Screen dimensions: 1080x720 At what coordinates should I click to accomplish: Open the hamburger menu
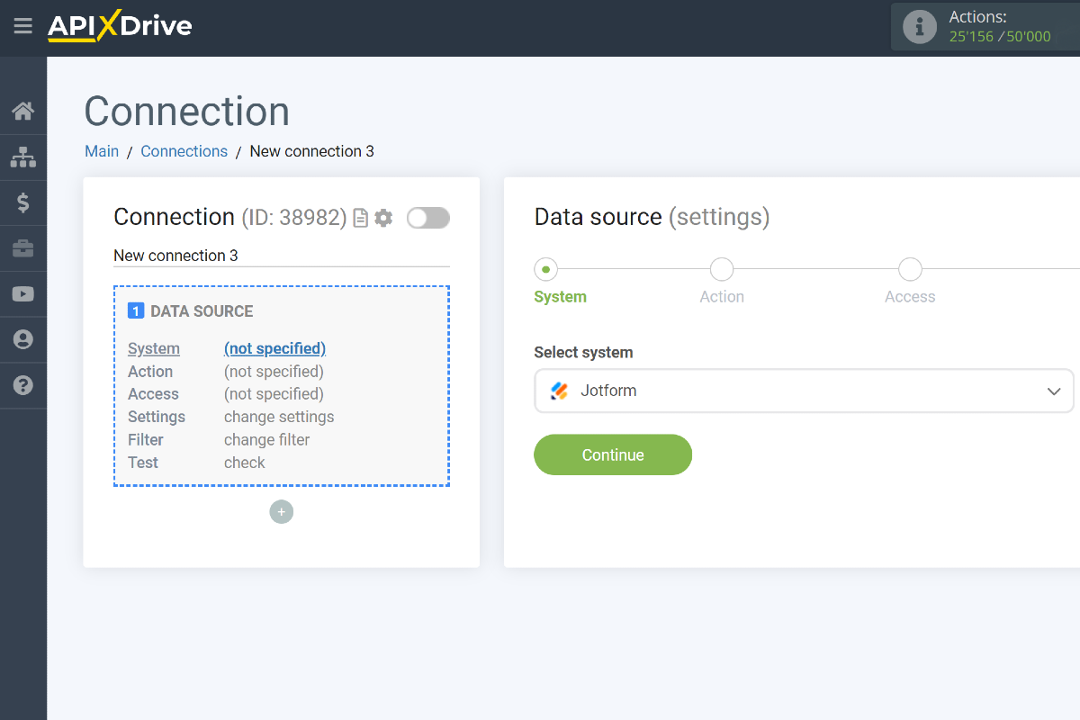(x=22, y=26)
